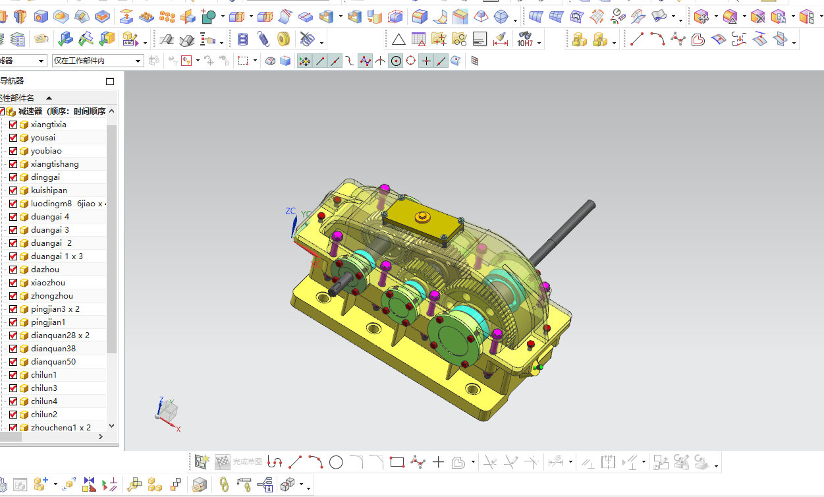
Task: Toggle the dinggai checkbox
Action: [13, 177]
